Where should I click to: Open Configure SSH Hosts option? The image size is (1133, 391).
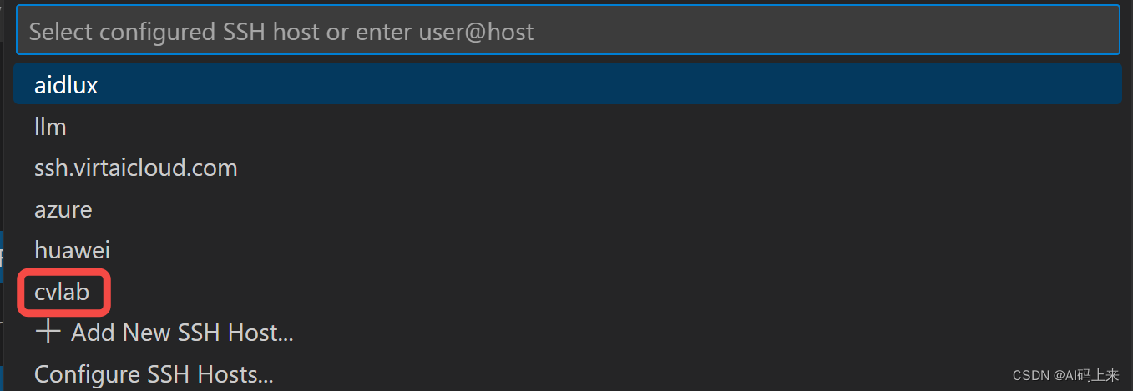pyautogui.click(x=154, y=373)
